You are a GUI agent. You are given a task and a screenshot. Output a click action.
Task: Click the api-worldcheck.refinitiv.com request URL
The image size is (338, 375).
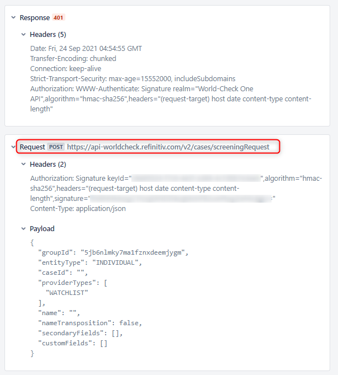point(168,147)
